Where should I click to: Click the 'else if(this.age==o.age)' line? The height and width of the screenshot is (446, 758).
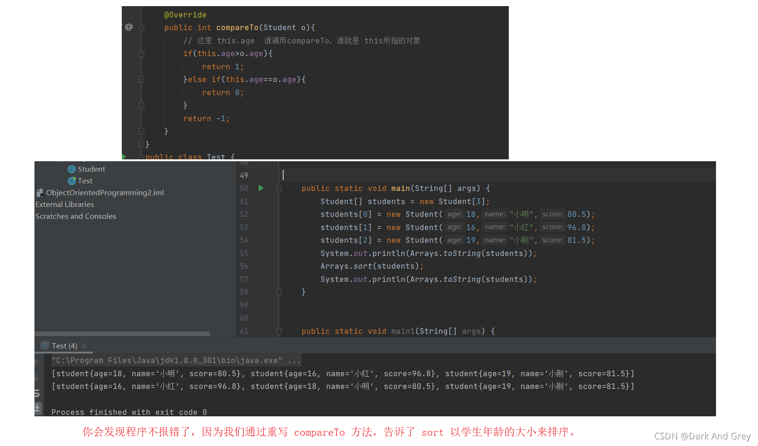coord(244,80)
